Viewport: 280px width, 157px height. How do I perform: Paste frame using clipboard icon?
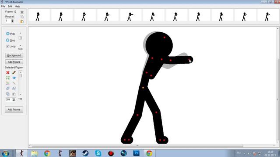click(x=22, y=21)
